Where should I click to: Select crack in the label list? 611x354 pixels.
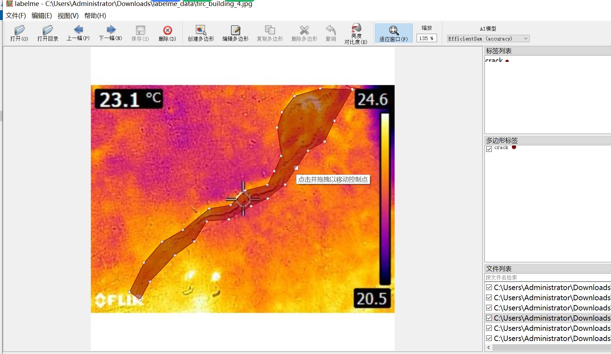pyautogui.click(x=494, y=60)
